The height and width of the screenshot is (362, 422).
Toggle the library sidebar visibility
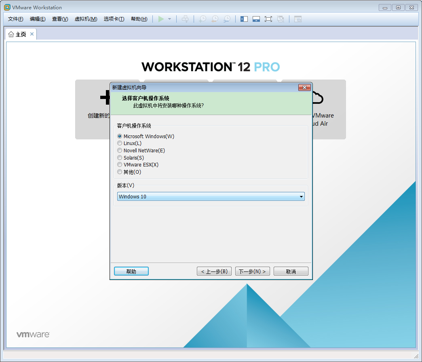(x=244, y=19)
